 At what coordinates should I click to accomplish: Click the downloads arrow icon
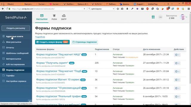point(127,9)
